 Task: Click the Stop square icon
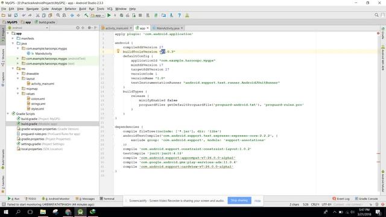pos(140,15)
